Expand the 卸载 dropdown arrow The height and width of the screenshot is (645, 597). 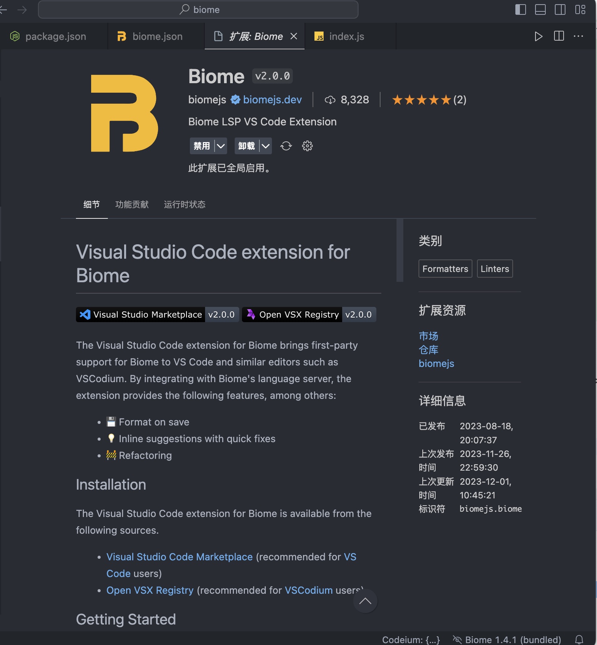tap(265, 146)
